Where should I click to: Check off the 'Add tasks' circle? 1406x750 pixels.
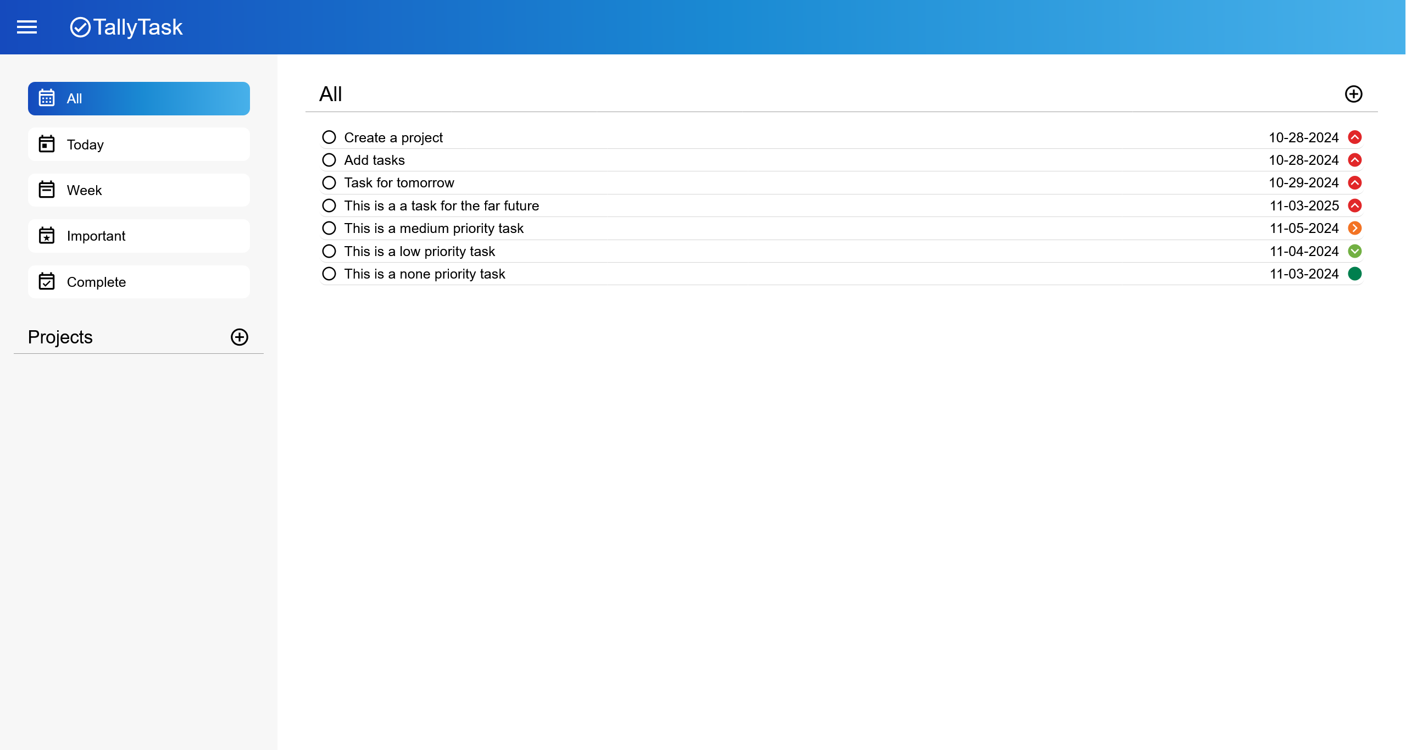329,160
